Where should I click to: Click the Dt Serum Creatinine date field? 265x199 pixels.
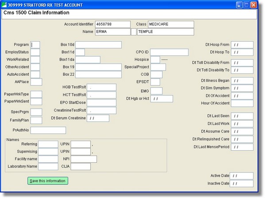98,118
